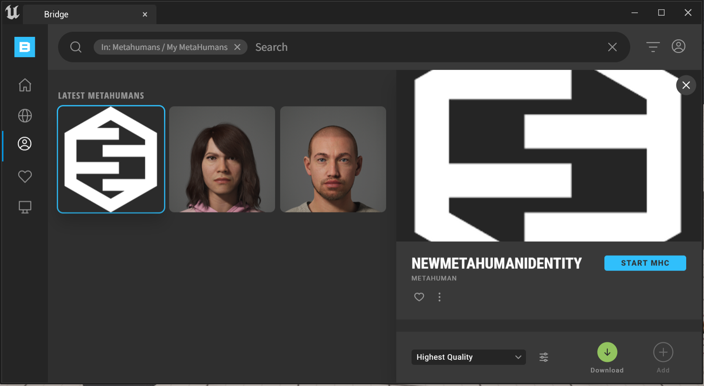Remove the My MetaHumans search filter chip
Viewport: 704px width, 386px height.
click(237, 47)
